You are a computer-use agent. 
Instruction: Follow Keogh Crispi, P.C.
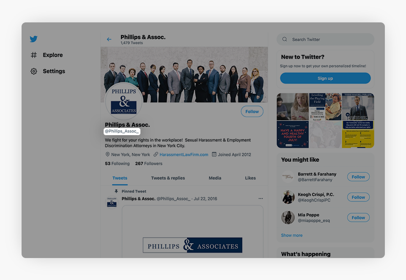point(358,197)
